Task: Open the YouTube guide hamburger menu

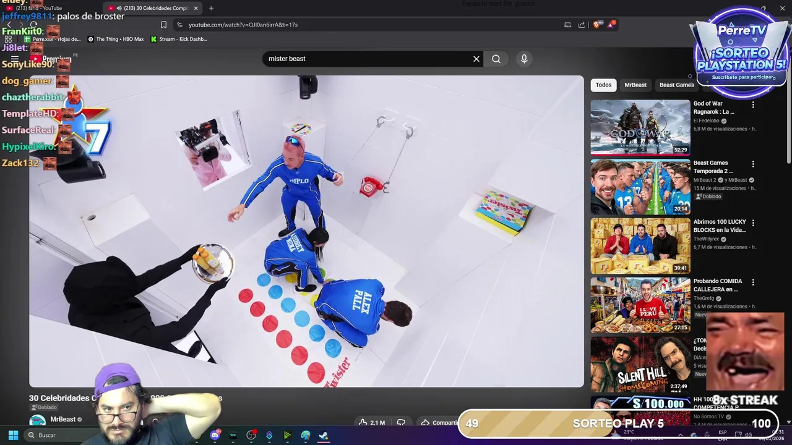Action: [x=15, y=59]
